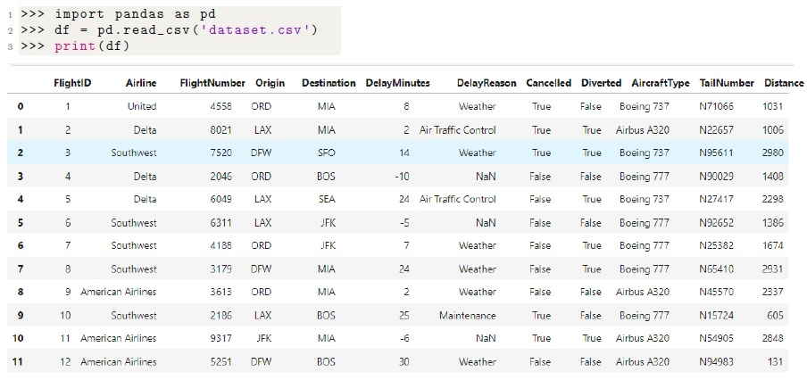Click the delay value 25
The image size is (807, 380).
tap(404, 315)
